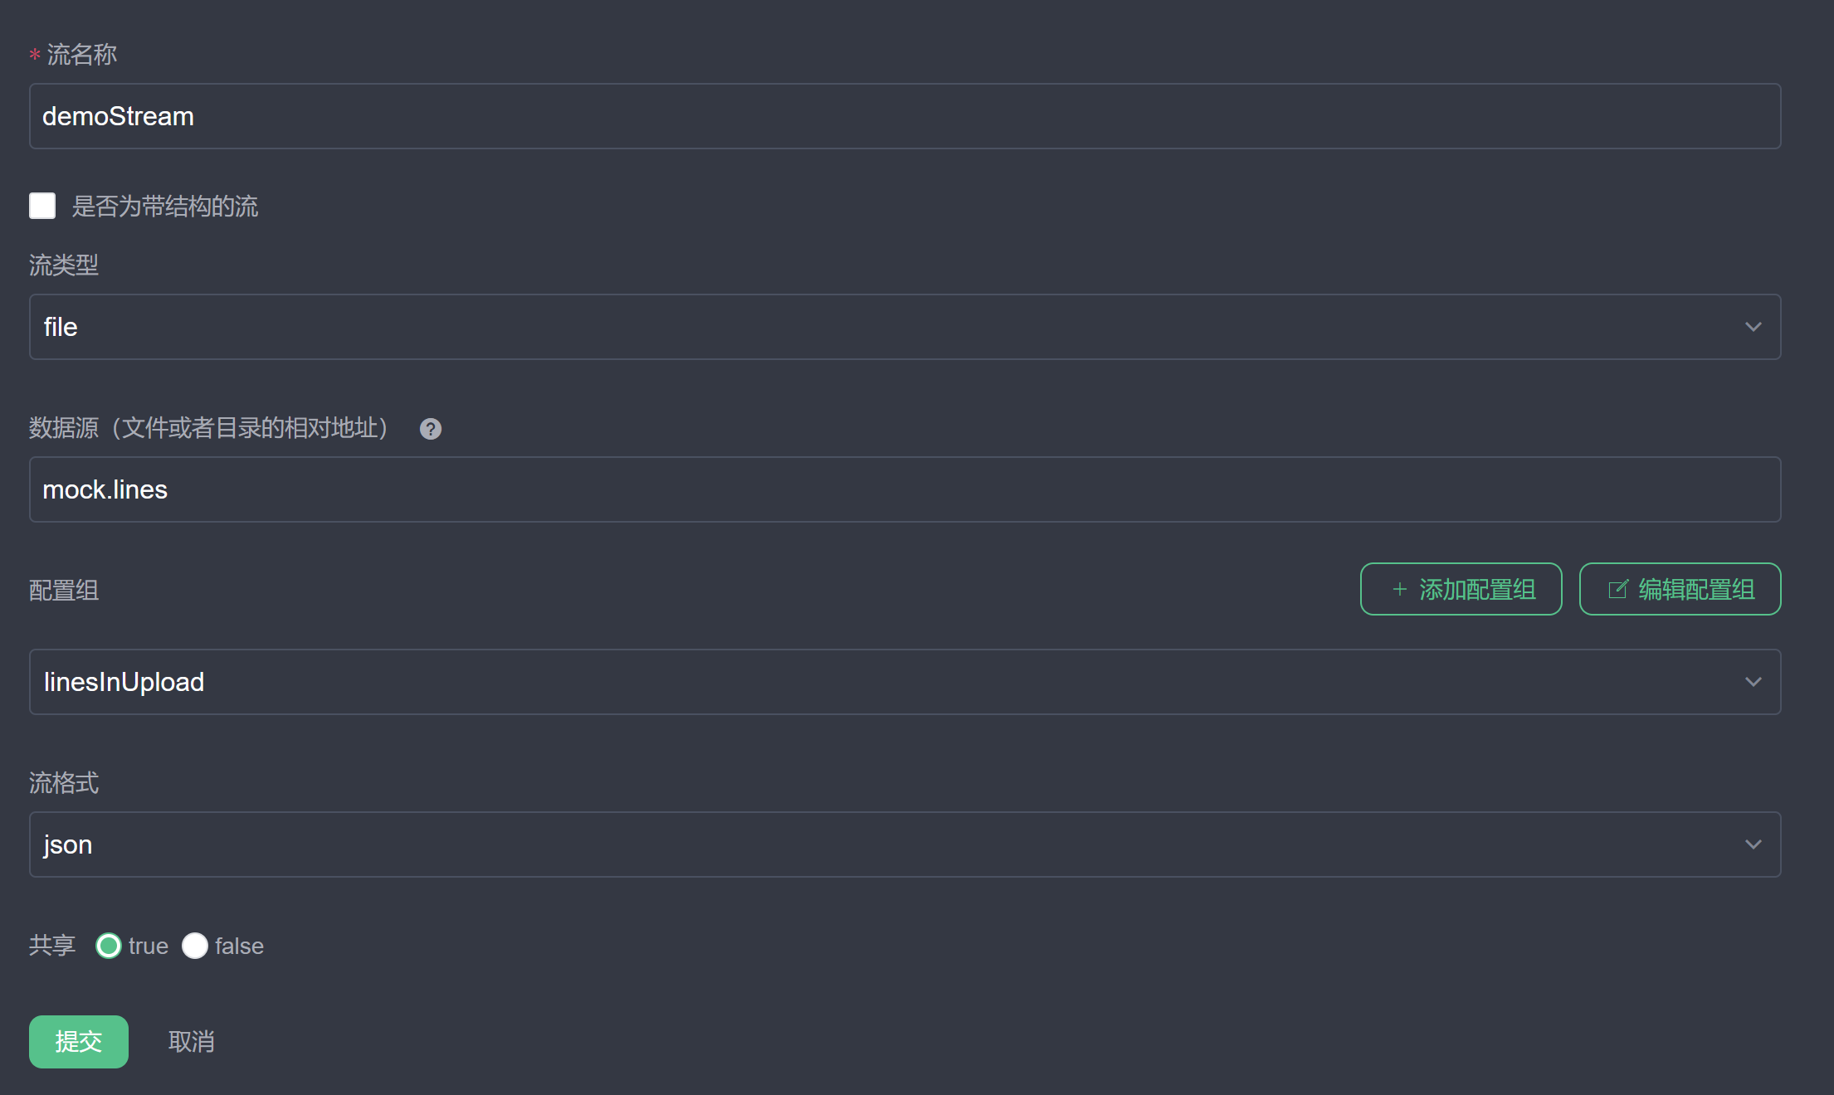
Task: Click the 取消 cancel button
Action: click(x=192, y=1041)
